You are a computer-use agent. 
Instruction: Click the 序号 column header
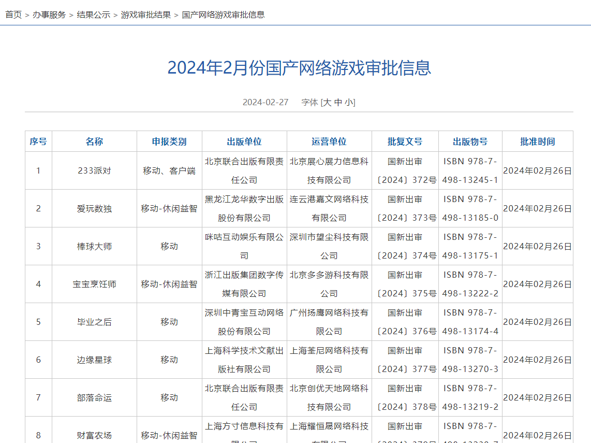(x=38, y=141)
